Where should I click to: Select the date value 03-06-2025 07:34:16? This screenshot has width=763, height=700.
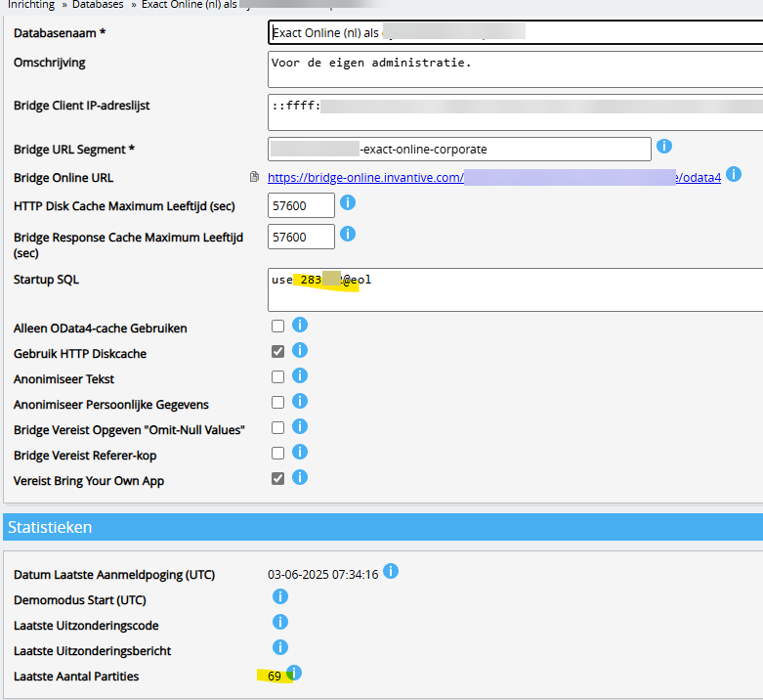pyautogui.click(x=322, y=575)
